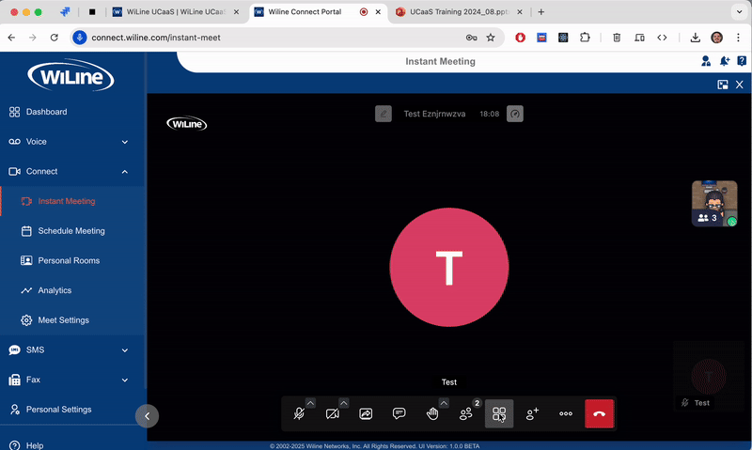Open the help question-mark icon in the header

pyautogui.click(x=742, y=61)
